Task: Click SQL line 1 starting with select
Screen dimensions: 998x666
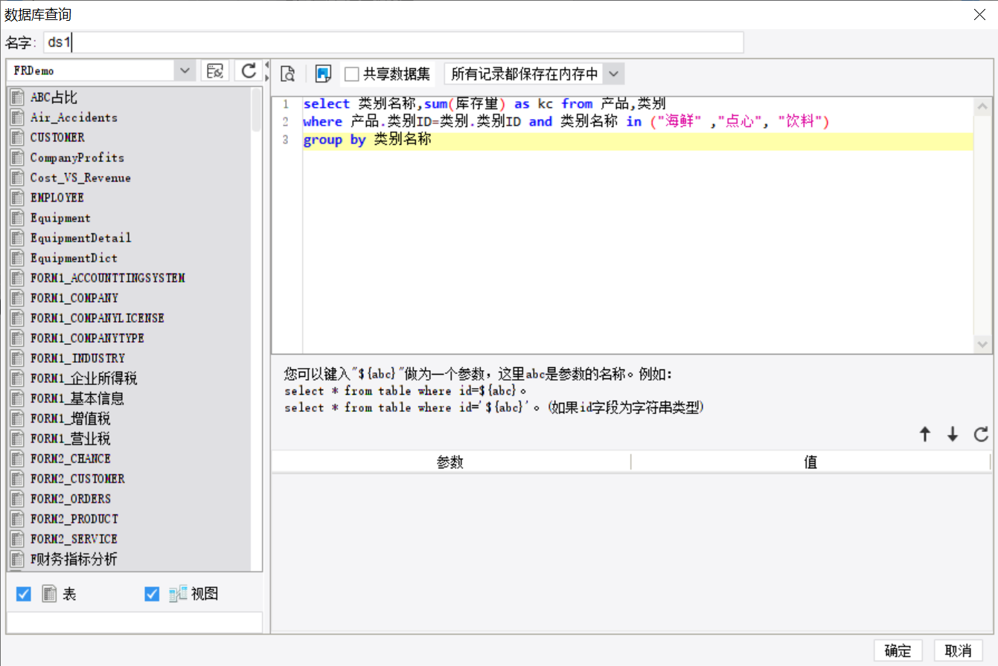Action: [x=484, y=103]
